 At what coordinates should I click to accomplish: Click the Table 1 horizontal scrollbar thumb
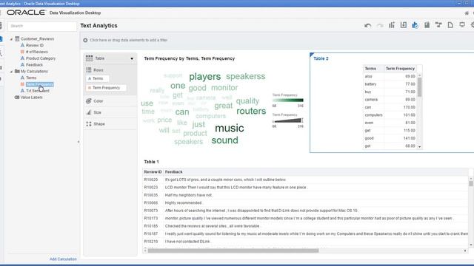[233, 250]
